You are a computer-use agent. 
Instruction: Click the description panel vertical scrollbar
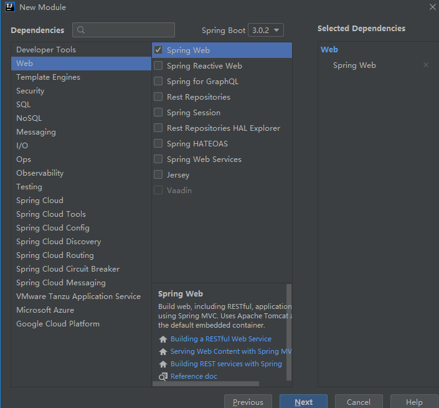(x=289, y=333)
